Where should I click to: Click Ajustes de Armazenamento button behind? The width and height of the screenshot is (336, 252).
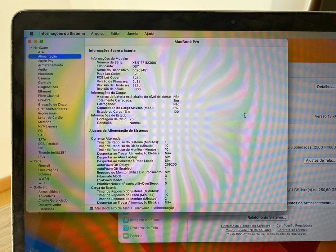pyautogui.click(x=311, y=203)
